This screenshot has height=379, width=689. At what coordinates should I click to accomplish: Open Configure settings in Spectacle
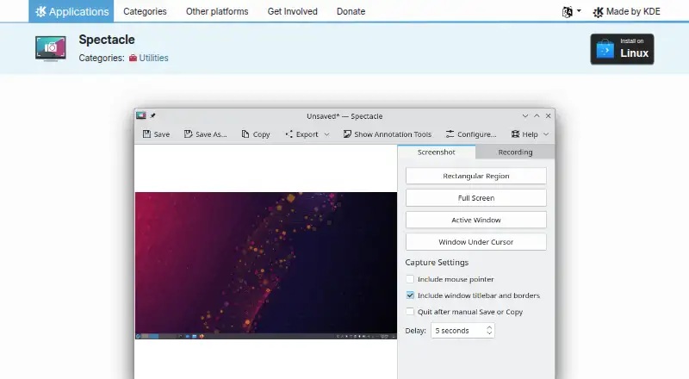(x=470, y=134)
